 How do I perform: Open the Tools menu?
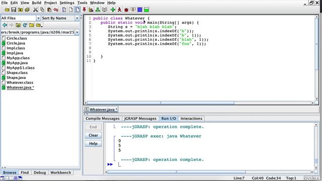pyautogui.click(x=82, y=3)
